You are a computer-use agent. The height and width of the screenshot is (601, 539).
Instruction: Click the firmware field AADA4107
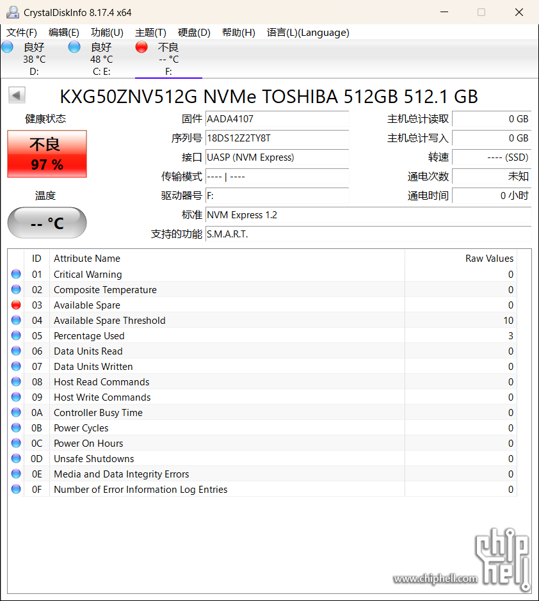click(277, 119)
